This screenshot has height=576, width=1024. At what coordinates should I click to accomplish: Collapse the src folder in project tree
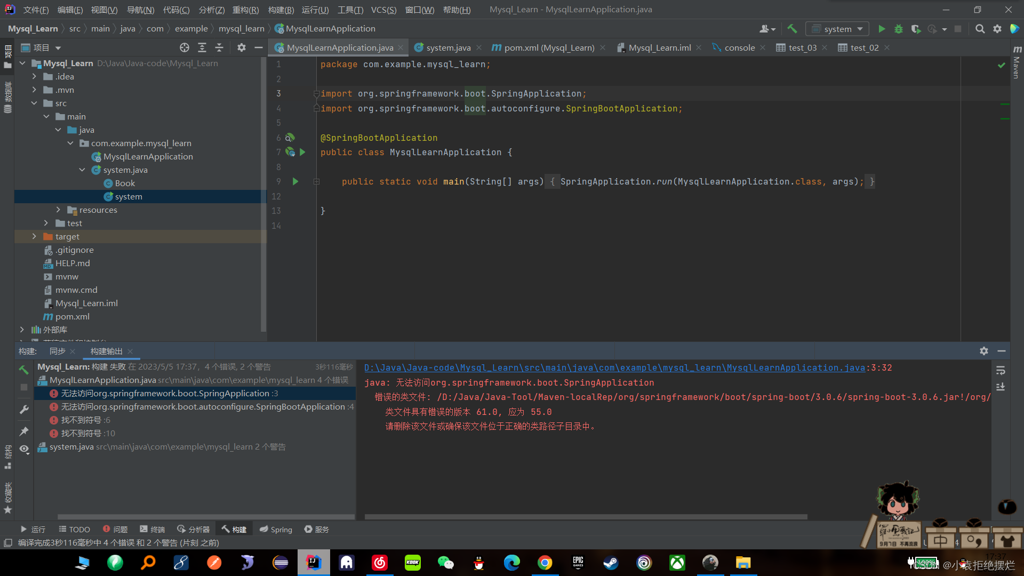[34, 103]
